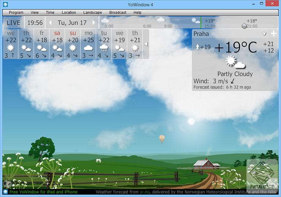Viewport: 281px width, 197px height.
Task: Open the Landscape menu
Action: pyautogui.click(x=93, y=13)
